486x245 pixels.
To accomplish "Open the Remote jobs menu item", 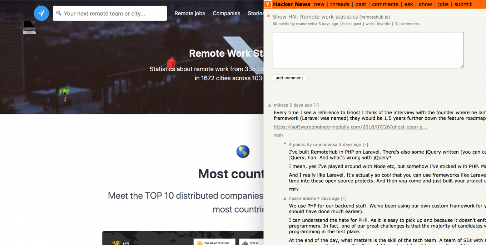I will 190,13.
